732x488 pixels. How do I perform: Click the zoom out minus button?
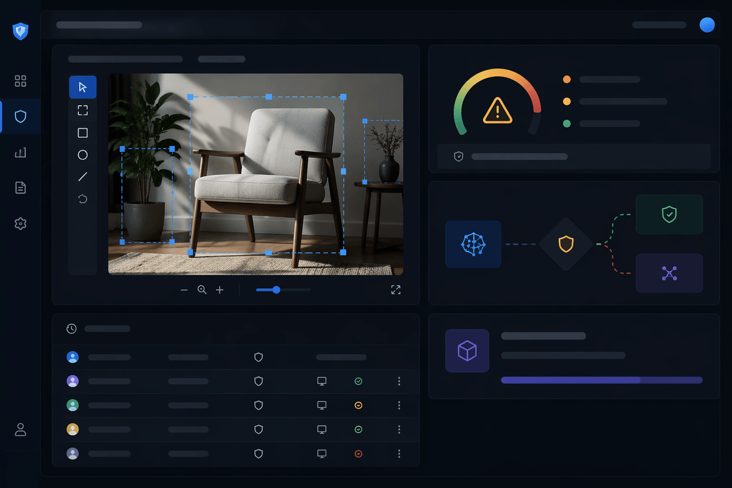[x=184, y=290]
